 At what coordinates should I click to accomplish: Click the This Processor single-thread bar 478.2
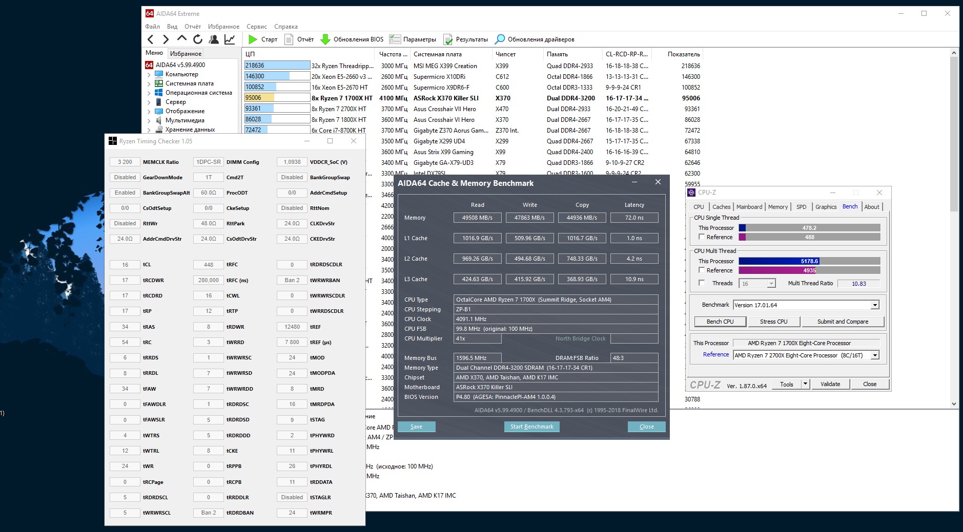[809, 228]
